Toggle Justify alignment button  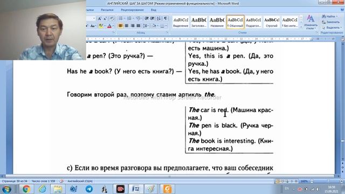[x=138, y=26]
